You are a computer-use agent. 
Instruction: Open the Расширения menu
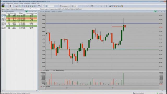[27, 3]
